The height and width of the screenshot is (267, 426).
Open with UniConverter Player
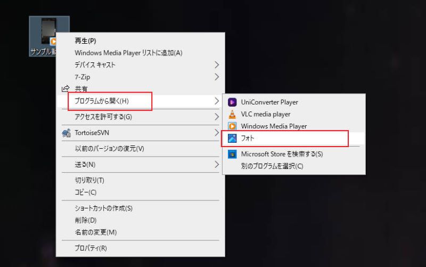click(294, 102)
